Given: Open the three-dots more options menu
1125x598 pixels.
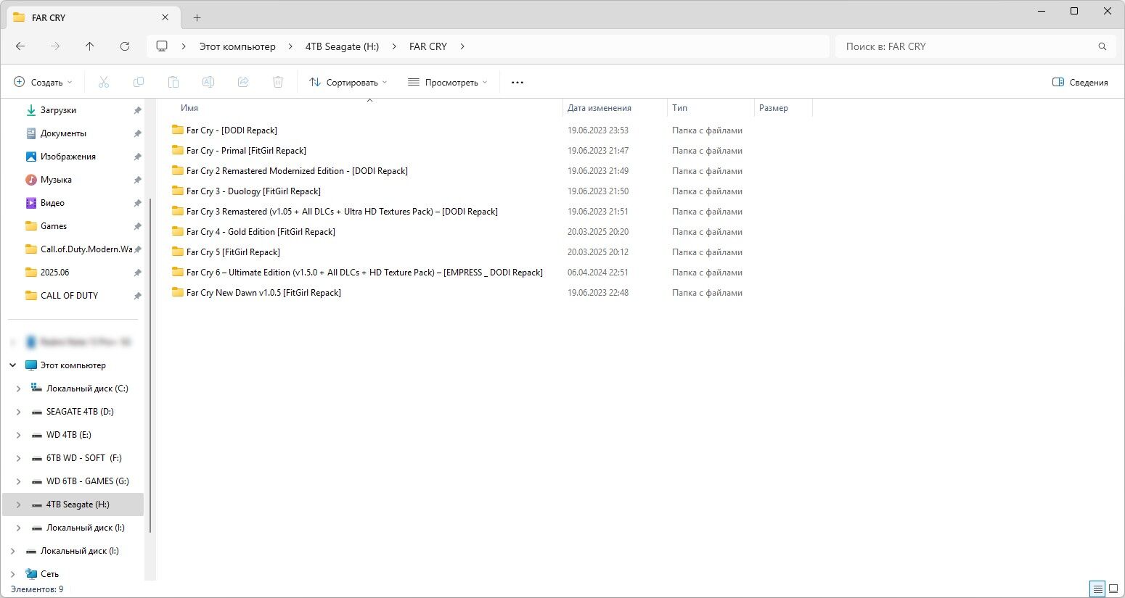Looking at the screenshot, I should click(x=517, y=83).
